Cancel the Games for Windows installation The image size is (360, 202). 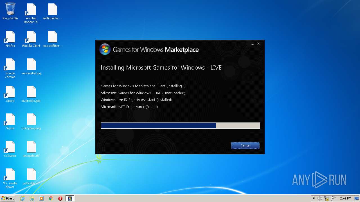pyautogui.click(x=245, y=145)
